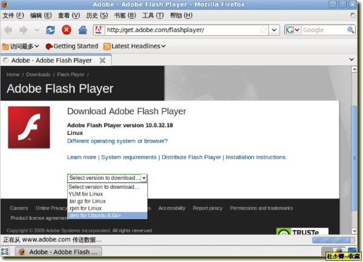363x262 pixels.
Task: Click the TRUSTe certification badge
Action: coord(302,231)
